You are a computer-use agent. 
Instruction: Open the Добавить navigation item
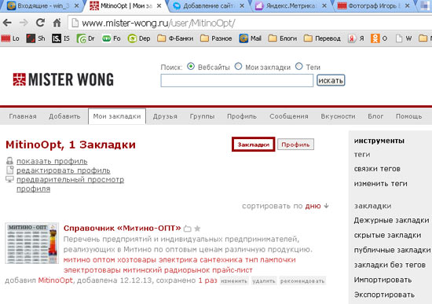pos(64,116)
